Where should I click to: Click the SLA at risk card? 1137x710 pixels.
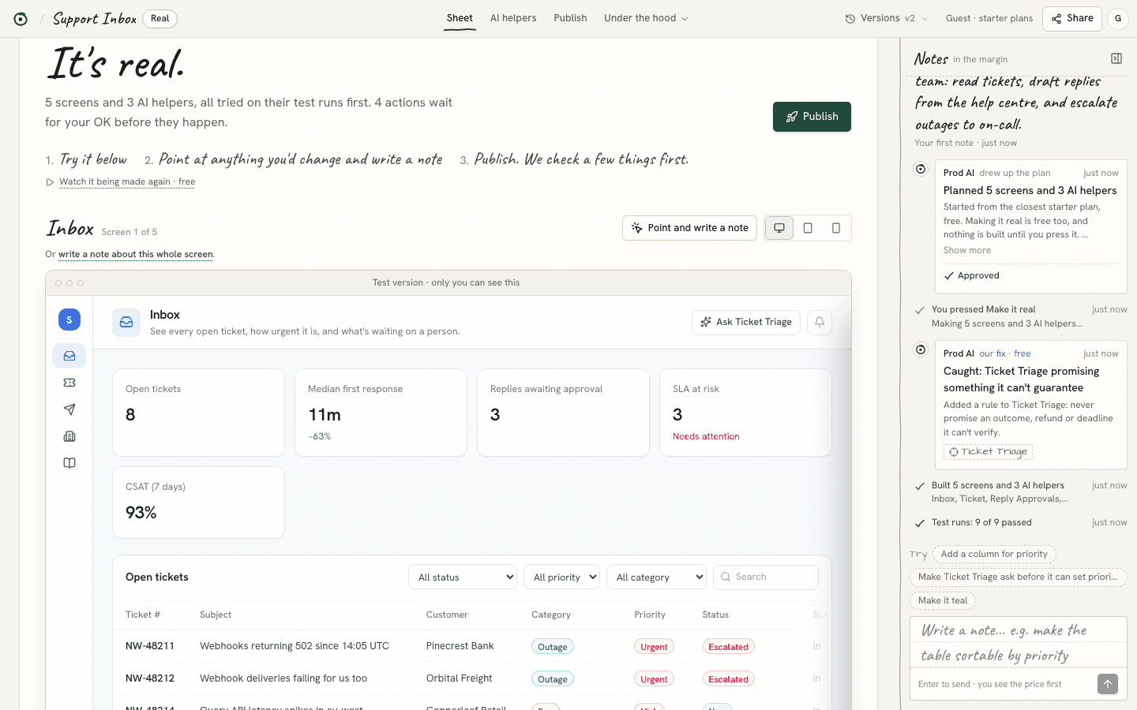(x=745, y=413)
